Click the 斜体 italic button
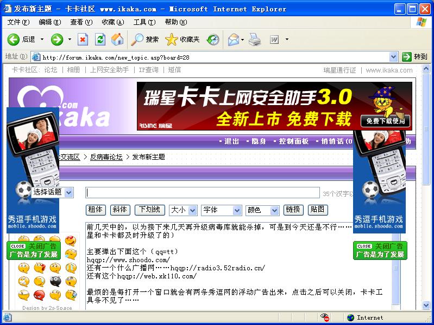434x325 pixels. (x=120, y=210)
